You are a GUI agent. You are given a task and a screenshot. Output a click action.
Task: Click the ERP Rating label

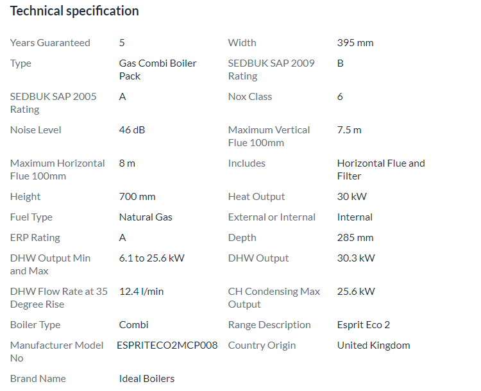coord(35,238)
